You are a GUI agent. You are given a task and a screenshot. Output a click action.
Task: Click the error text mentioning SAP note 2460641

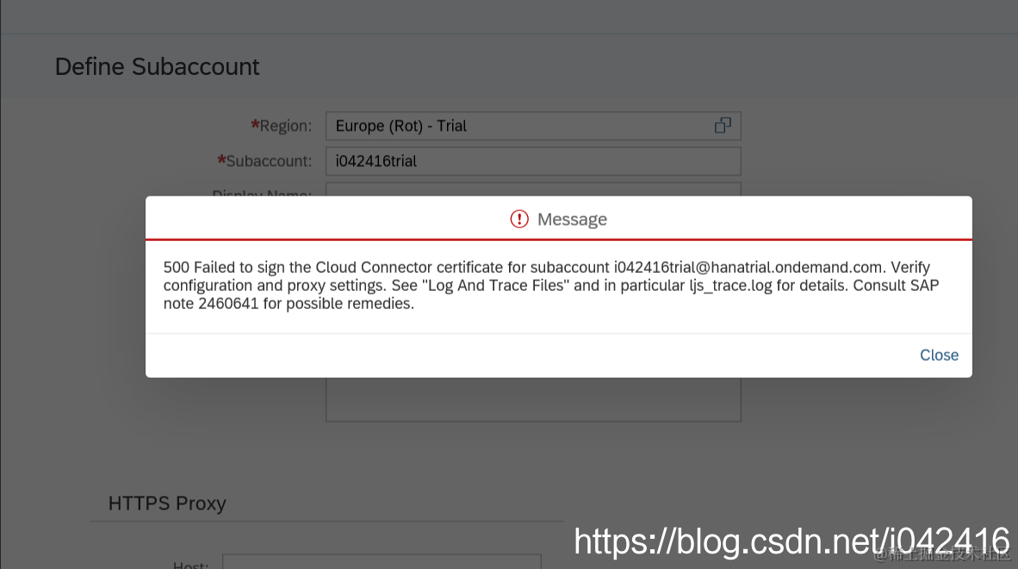click(551, 286)
